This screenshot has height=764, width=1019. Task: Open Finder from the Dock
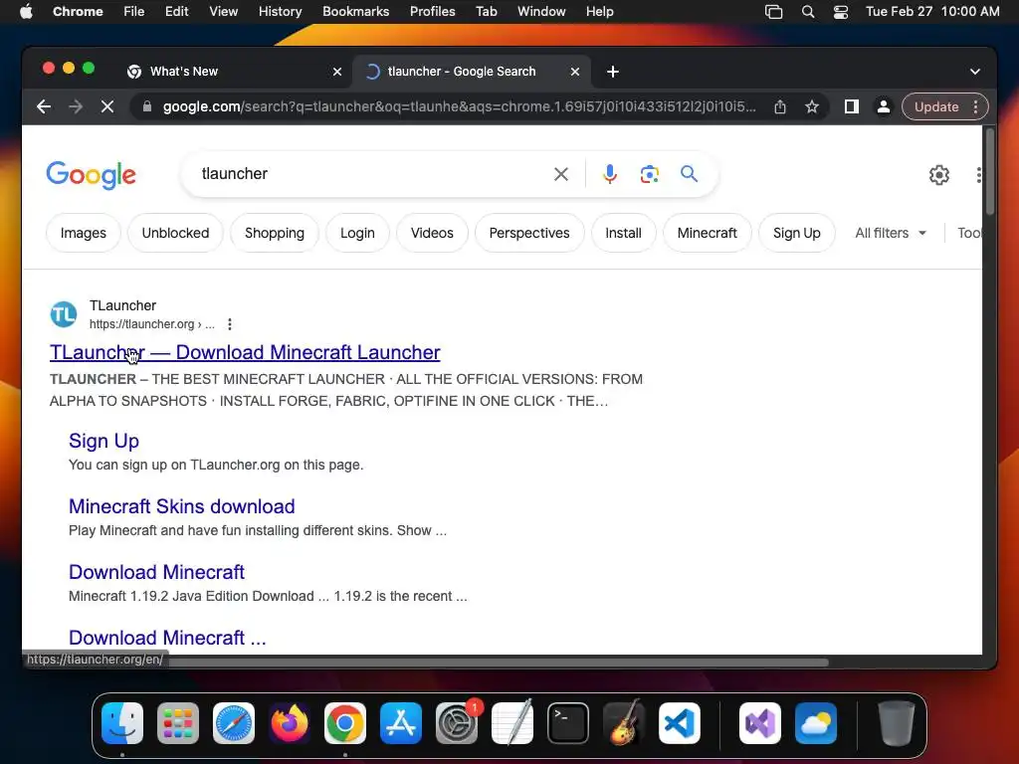click(122, 723)
